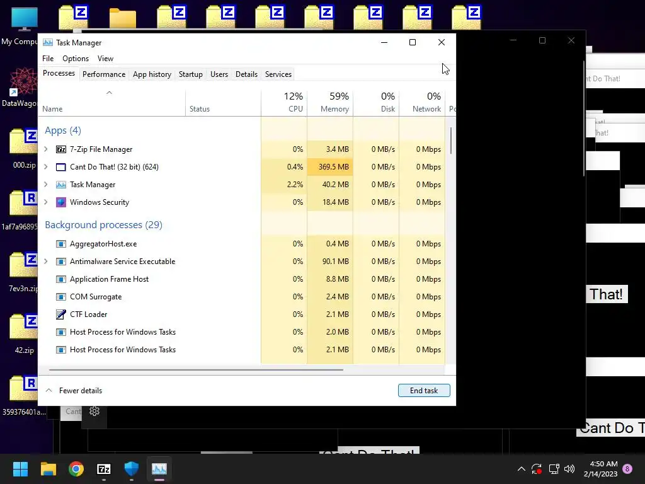Open the View menu
This screenshot has height=484, width=645.
[x=105, y=59]
